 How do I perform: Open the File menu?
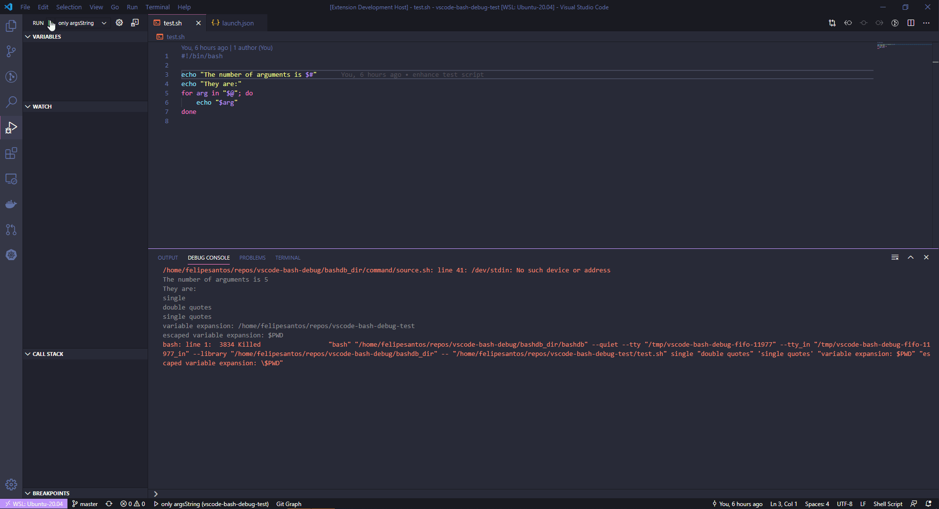pyautogui.click(x=25, y=7)
